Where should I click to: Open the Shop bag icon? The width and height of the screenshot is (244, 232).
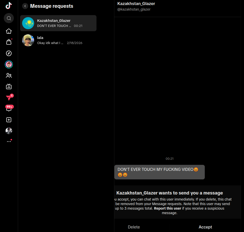click(9, 42)
